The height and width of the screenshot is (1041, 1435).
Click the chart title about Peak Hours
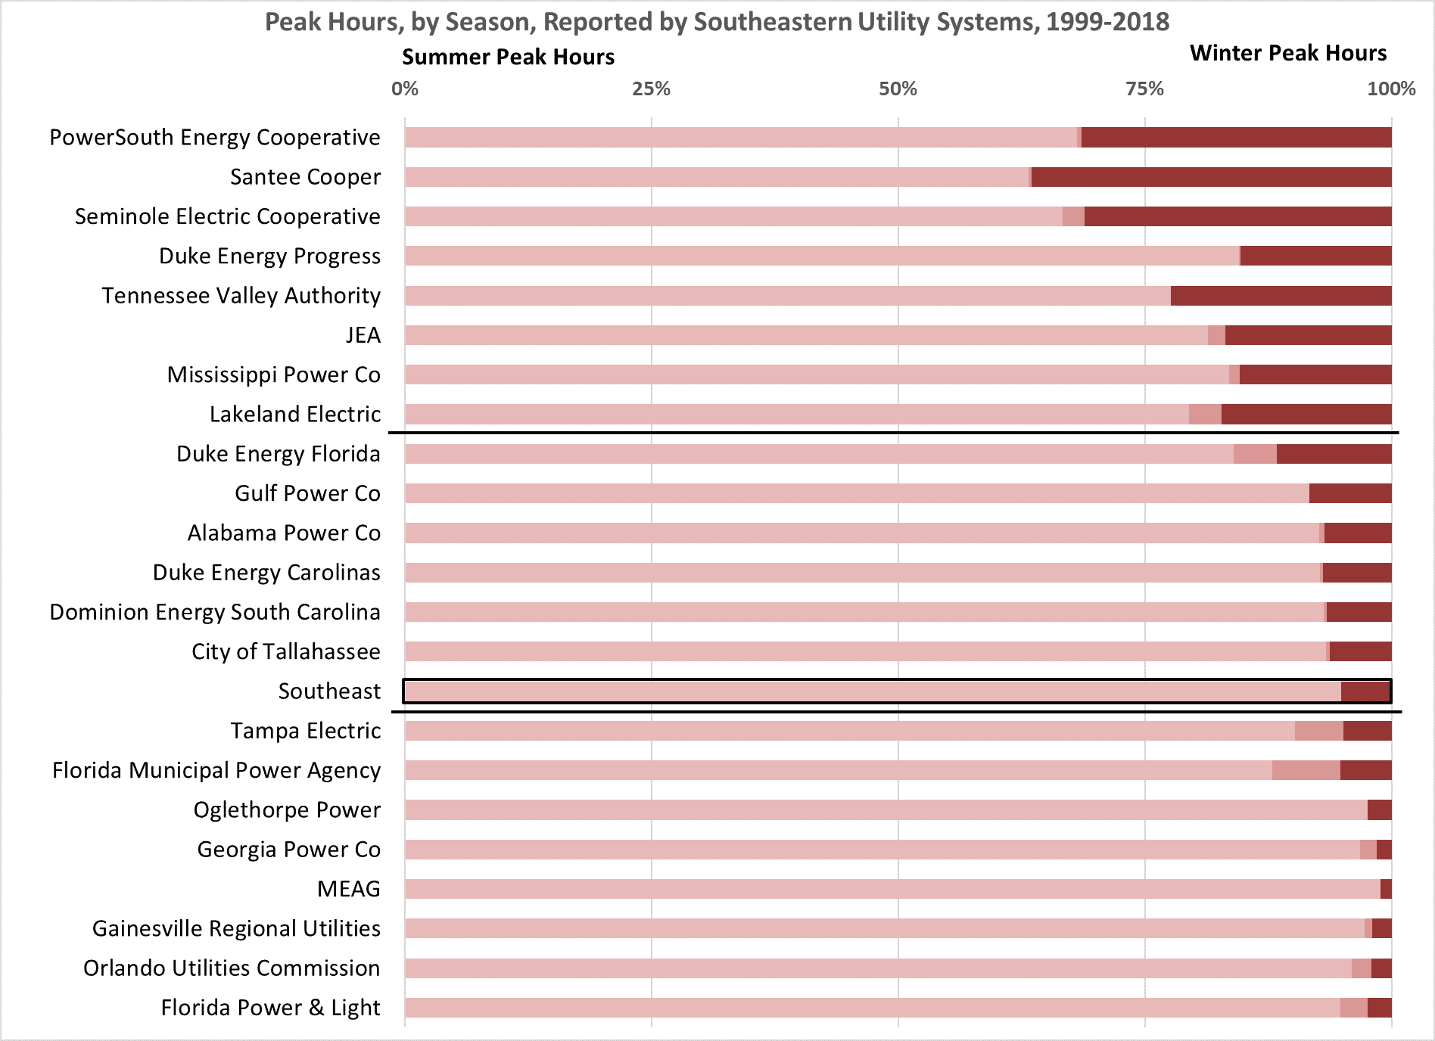(x=717, y=22)
